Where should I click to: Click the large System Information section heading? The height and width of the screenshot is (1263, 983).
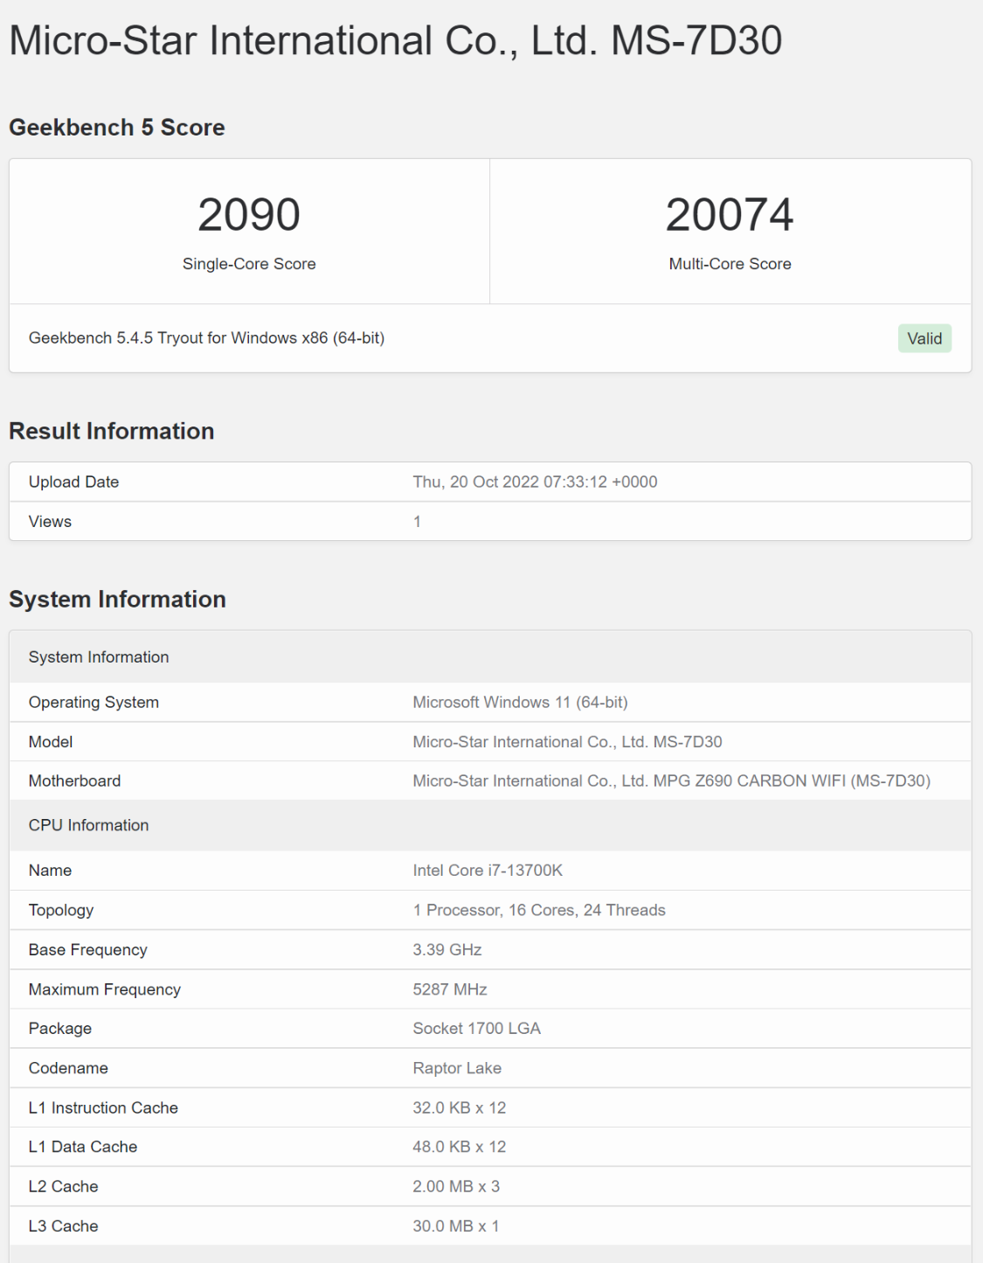click(117, 600)
